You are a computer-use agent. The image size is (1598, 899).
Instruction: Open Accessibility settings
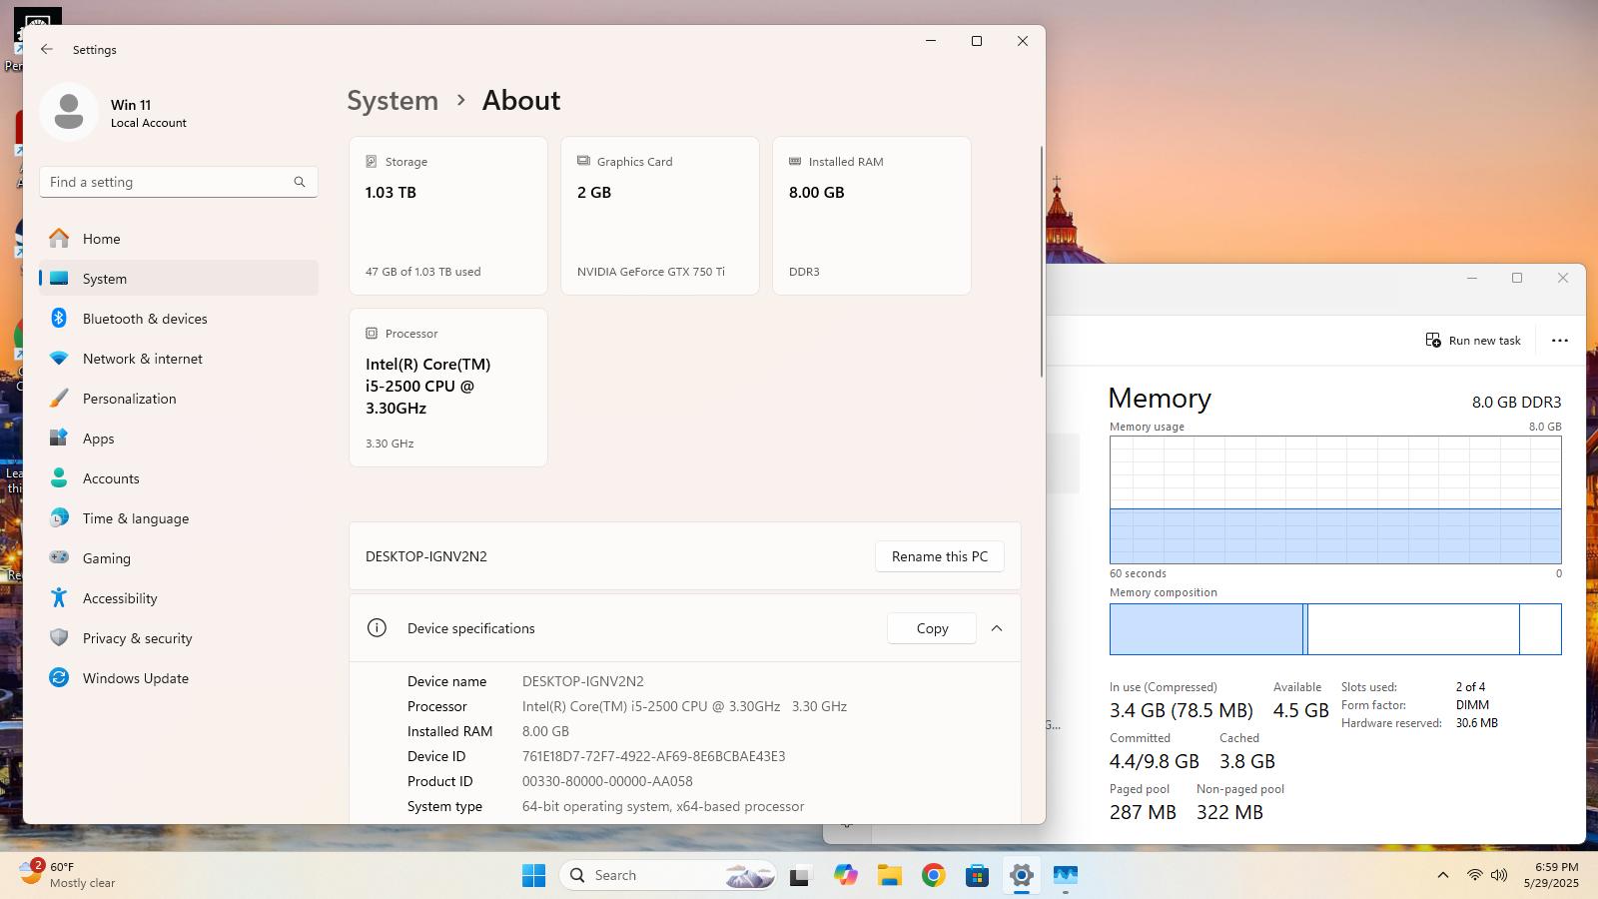tap(179, 598)
